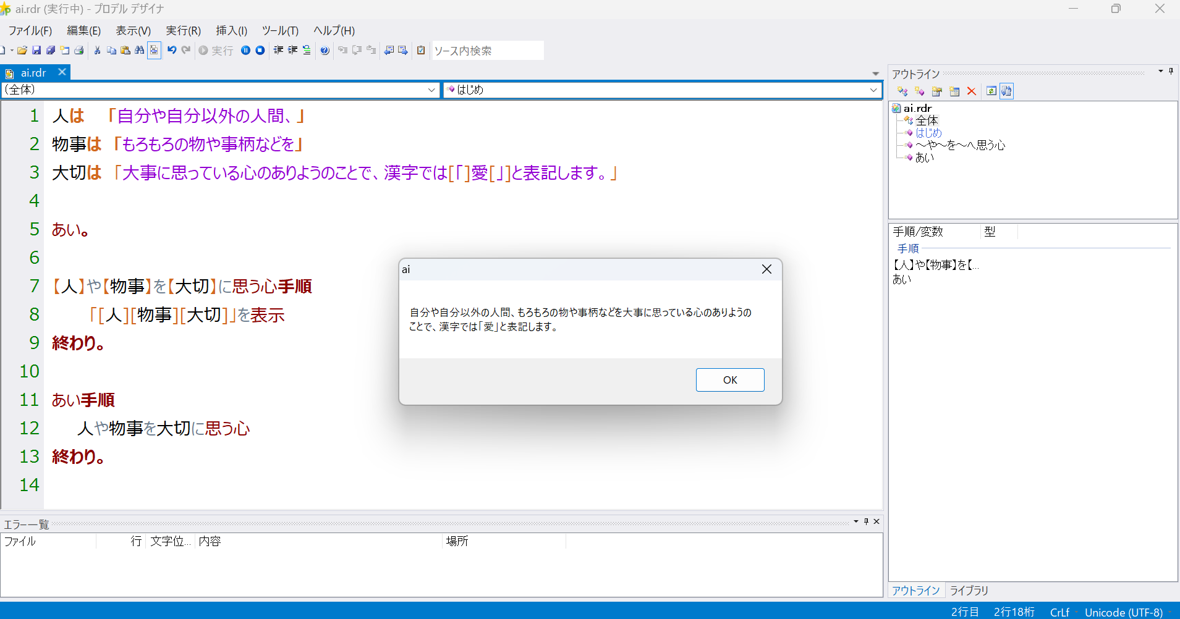Open the はじめ member dropdown above the editor
This screenshot has height=619, width=1180.
(x=873, y=90)
